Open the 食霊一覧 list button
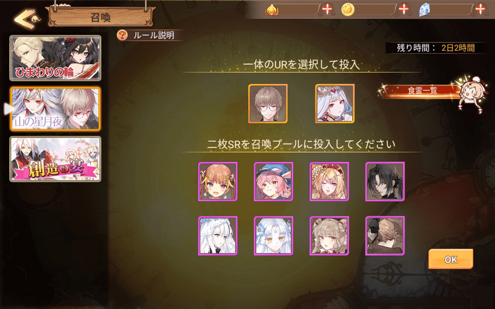Image resolution: width=495 pixels, height=309 pixels. 422,91
